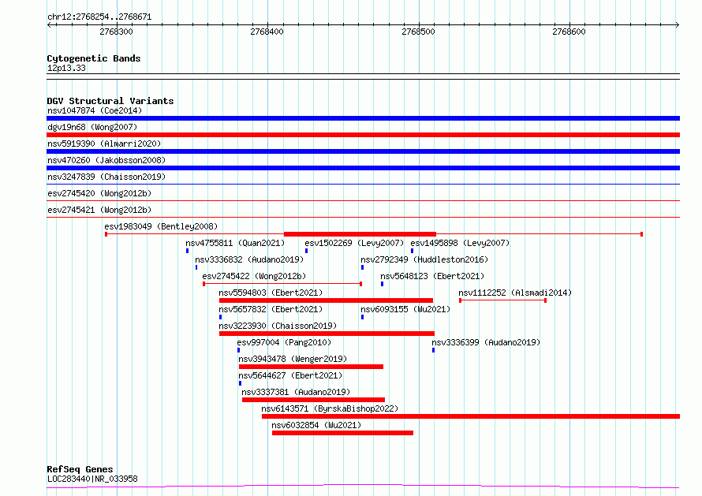702x496 pixels.
Task: Click the blue marker under nsv5644627
Action: [240, 383]
